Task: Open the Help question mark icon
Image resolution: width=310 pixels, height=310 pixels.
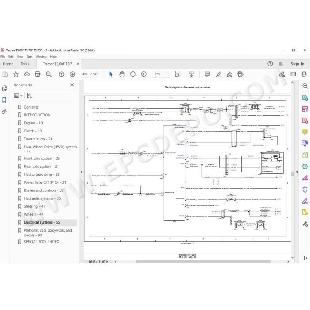Action: click(x=270, y=64)
